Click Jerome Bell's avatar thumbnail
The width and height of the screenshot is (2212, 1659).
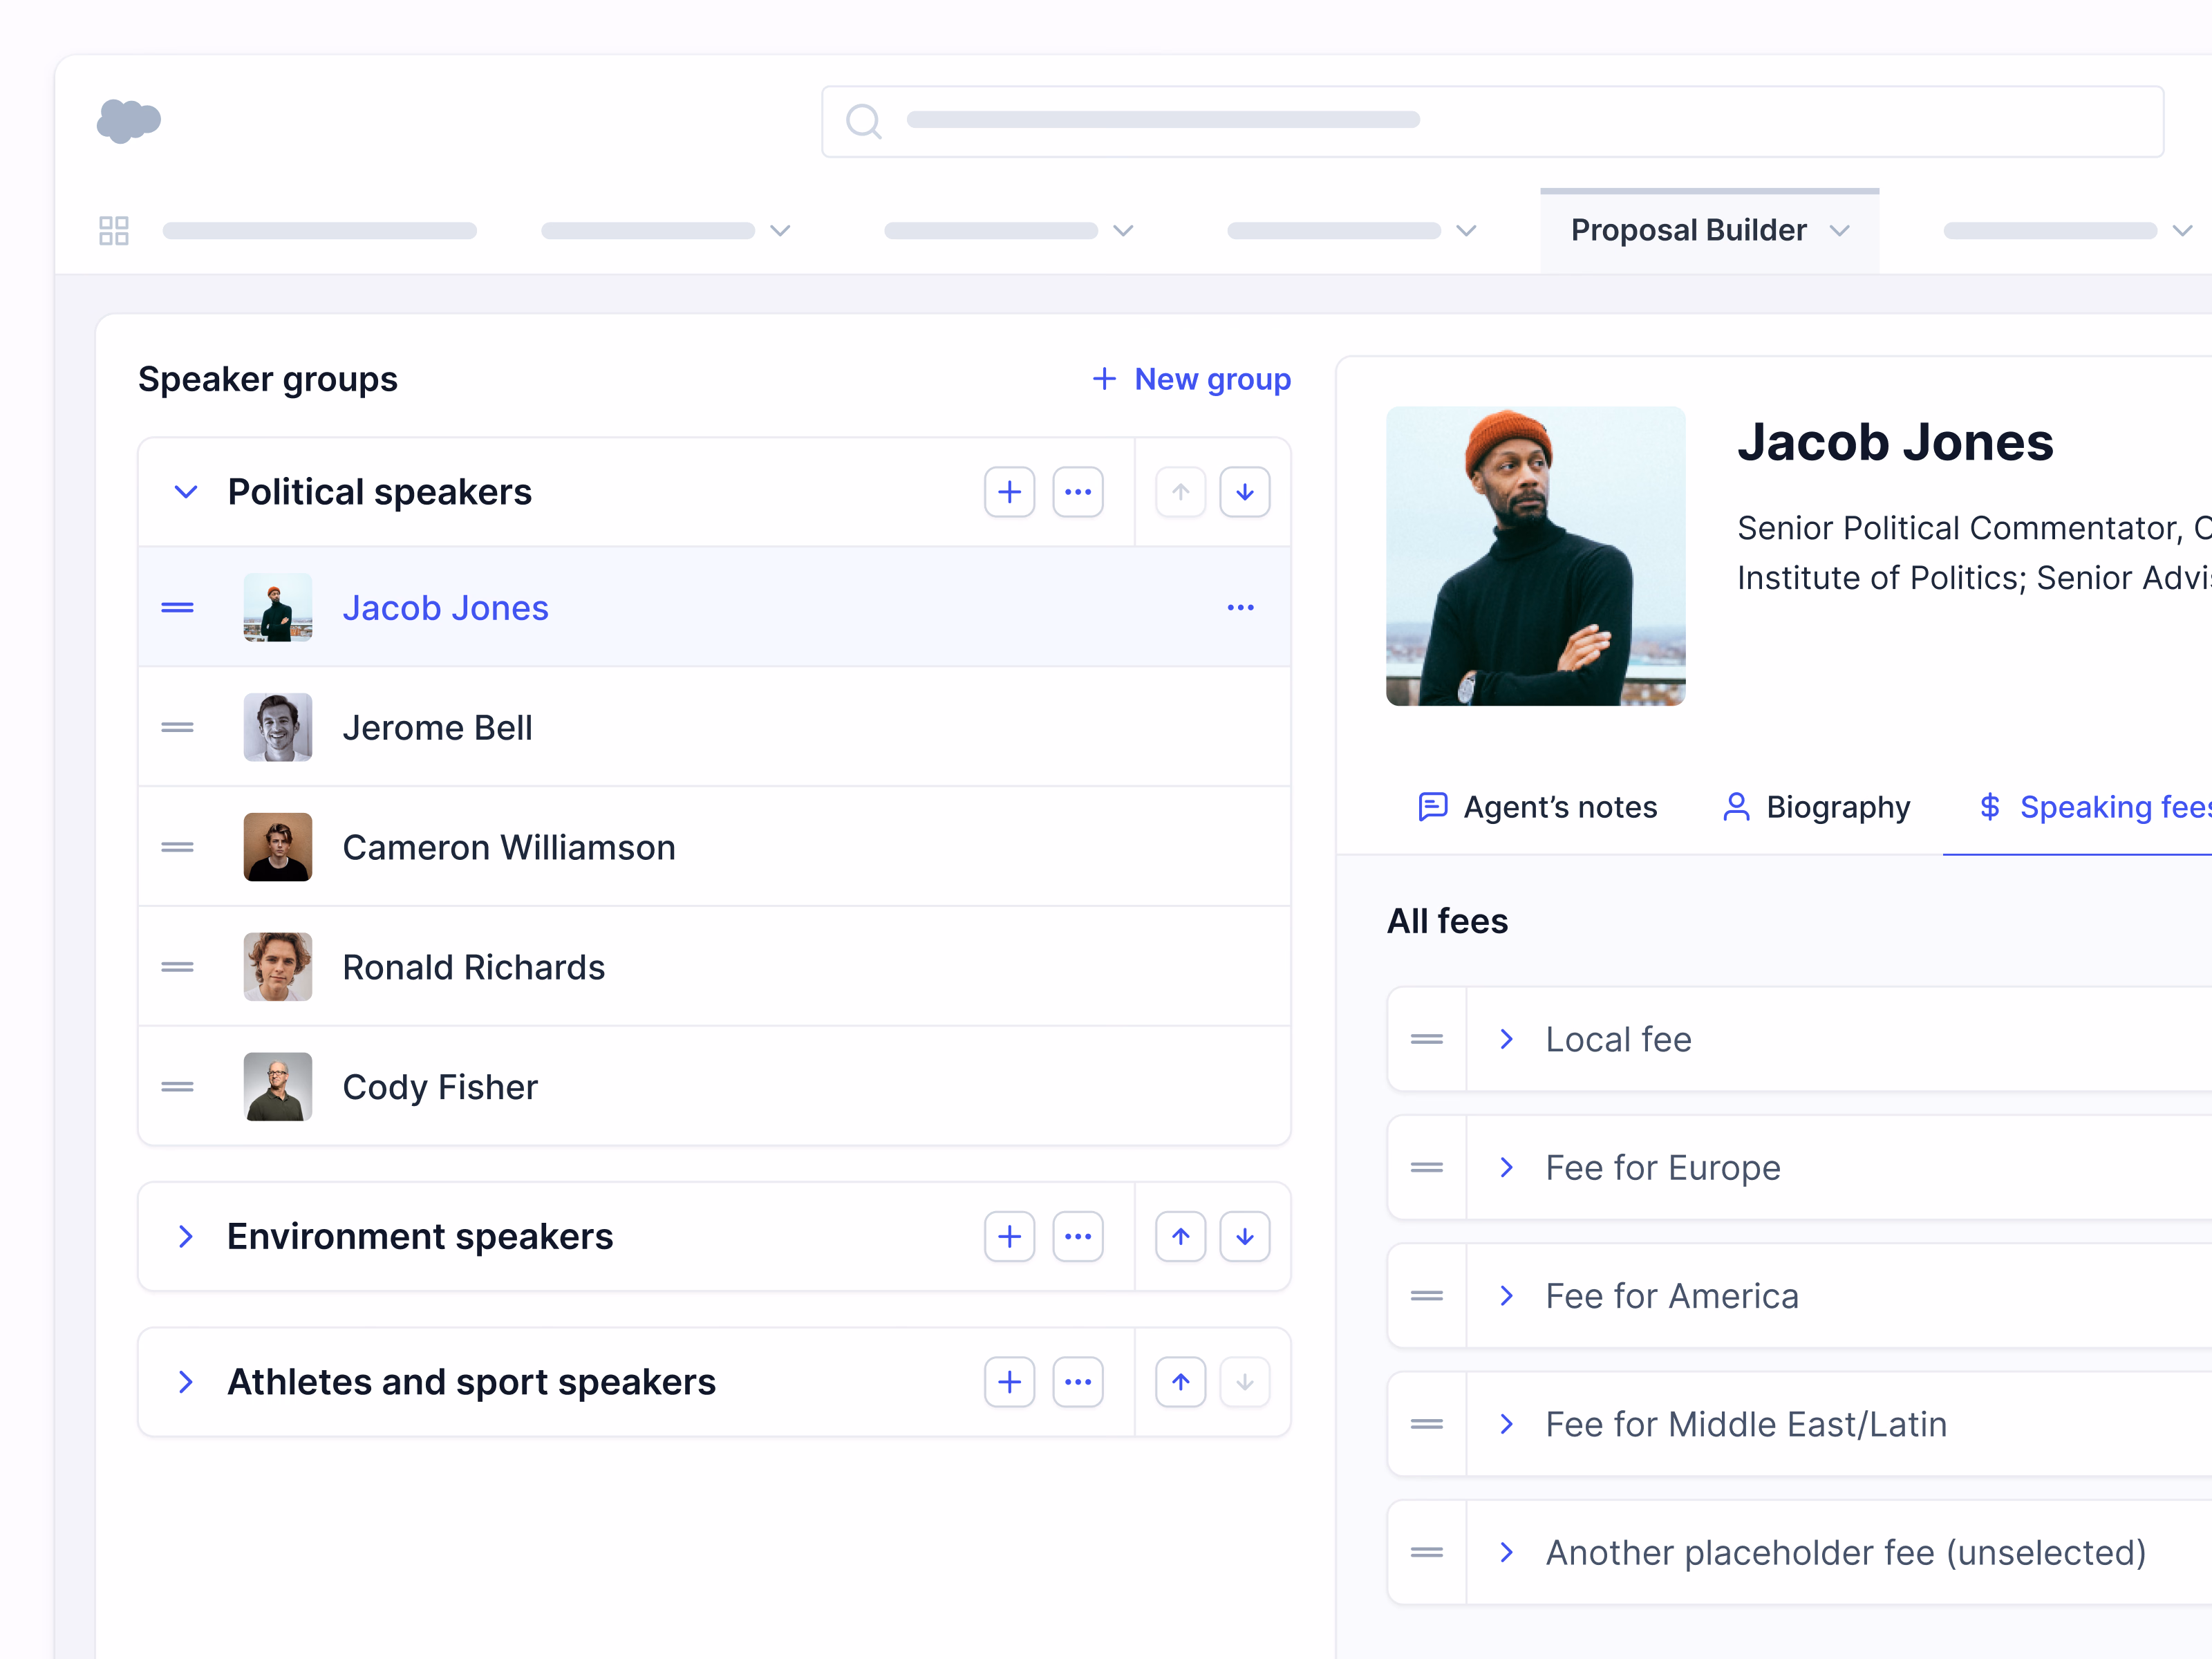pyautogui.click(x=278, y=727)
